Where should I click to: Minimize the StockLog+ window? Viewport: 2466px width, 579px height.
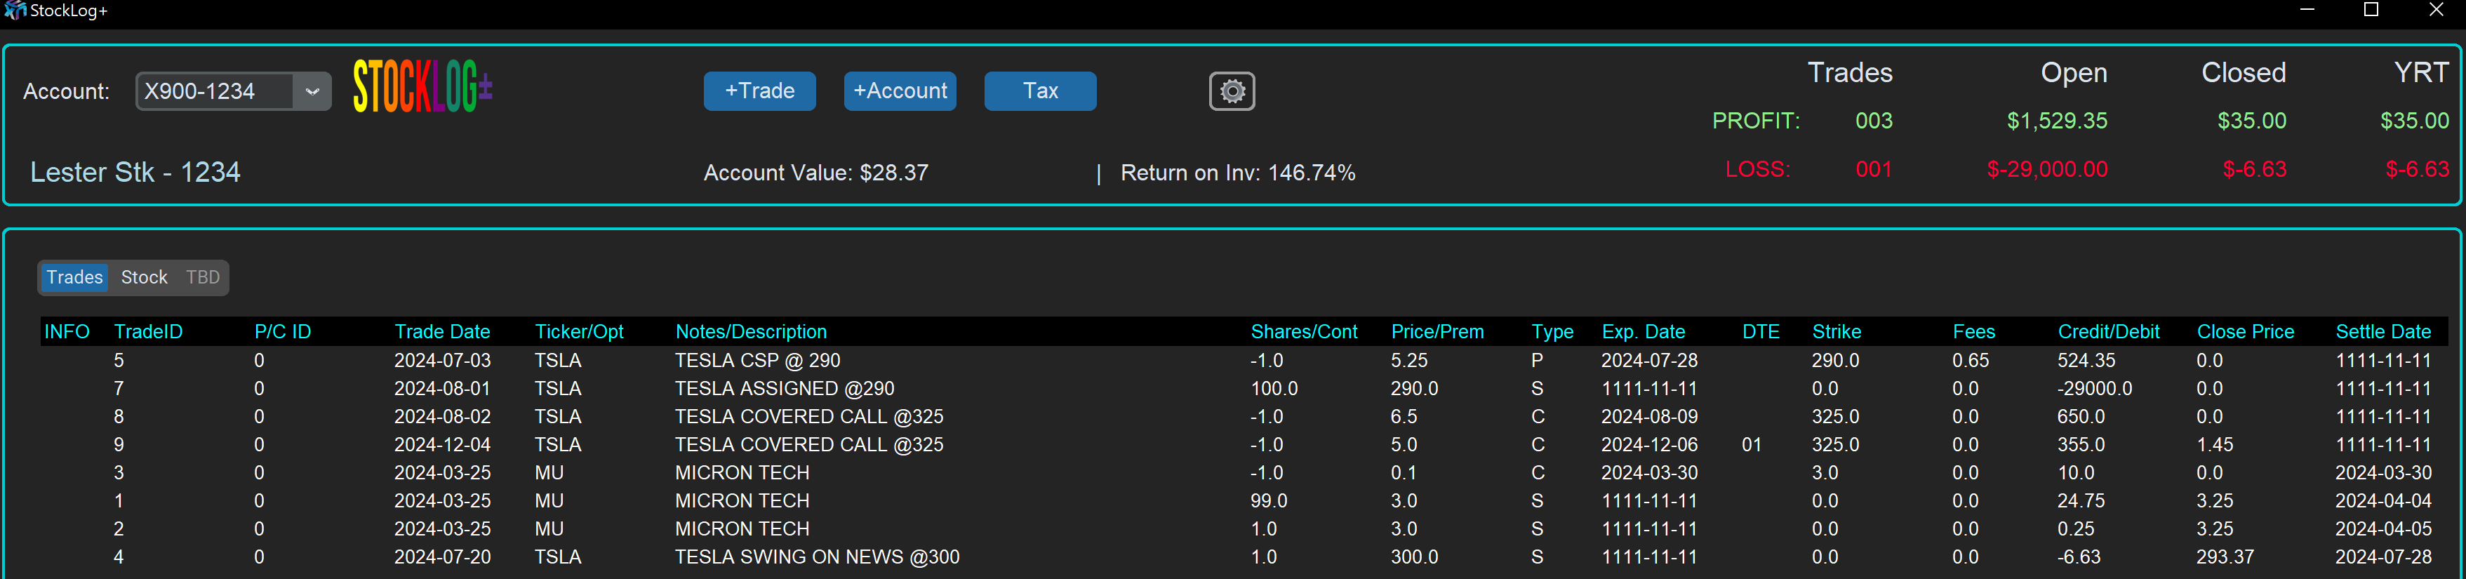tap(2307, 11)
